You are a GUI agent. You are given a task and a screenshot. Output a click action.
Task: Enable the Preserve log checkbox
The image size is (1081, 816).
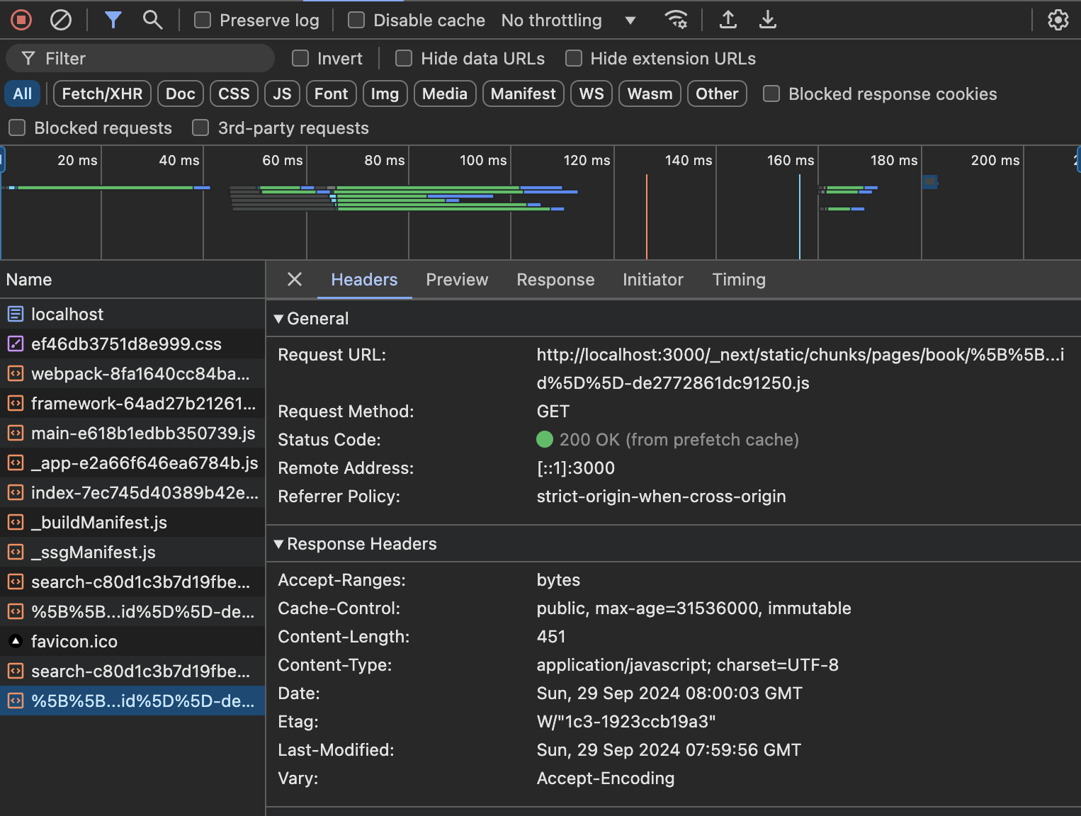click(x=203, y=21)
